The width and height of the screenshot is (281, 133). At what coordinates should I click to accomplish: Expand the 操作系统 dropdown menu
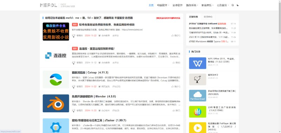click(192, 5)
